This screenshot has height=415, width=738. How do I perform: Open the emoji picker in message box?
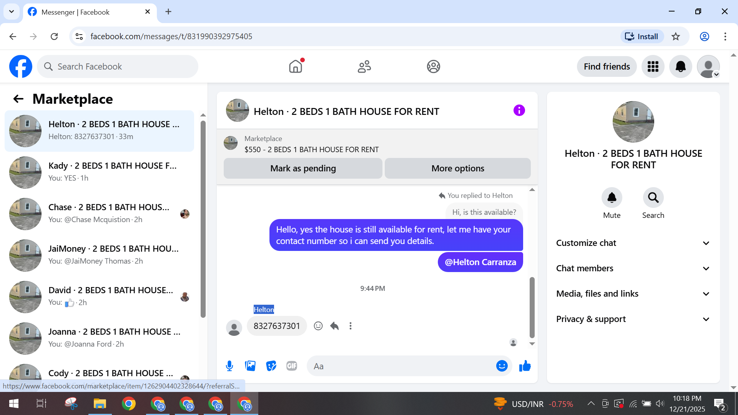pyautogui.click(x=502, y=366)
